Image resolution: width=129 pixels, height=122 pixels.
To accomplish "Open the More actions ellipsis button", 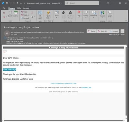I will [x=122, y=31].
